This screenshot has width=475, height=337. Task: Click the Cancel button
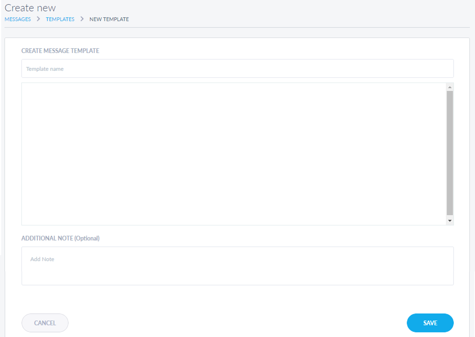(45, 323)
